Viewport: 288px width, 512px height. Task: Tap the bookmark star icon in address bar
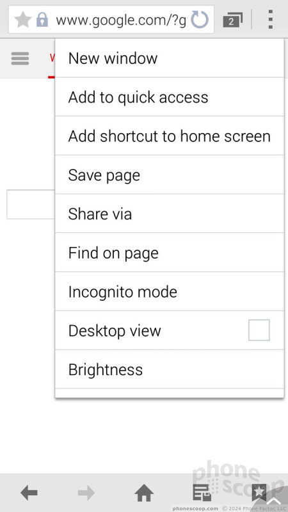[23, 20]
